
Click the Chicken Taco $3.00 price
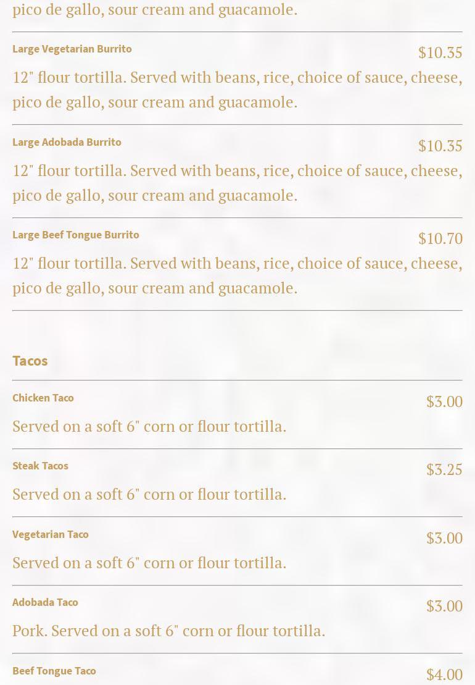point(444,401)
